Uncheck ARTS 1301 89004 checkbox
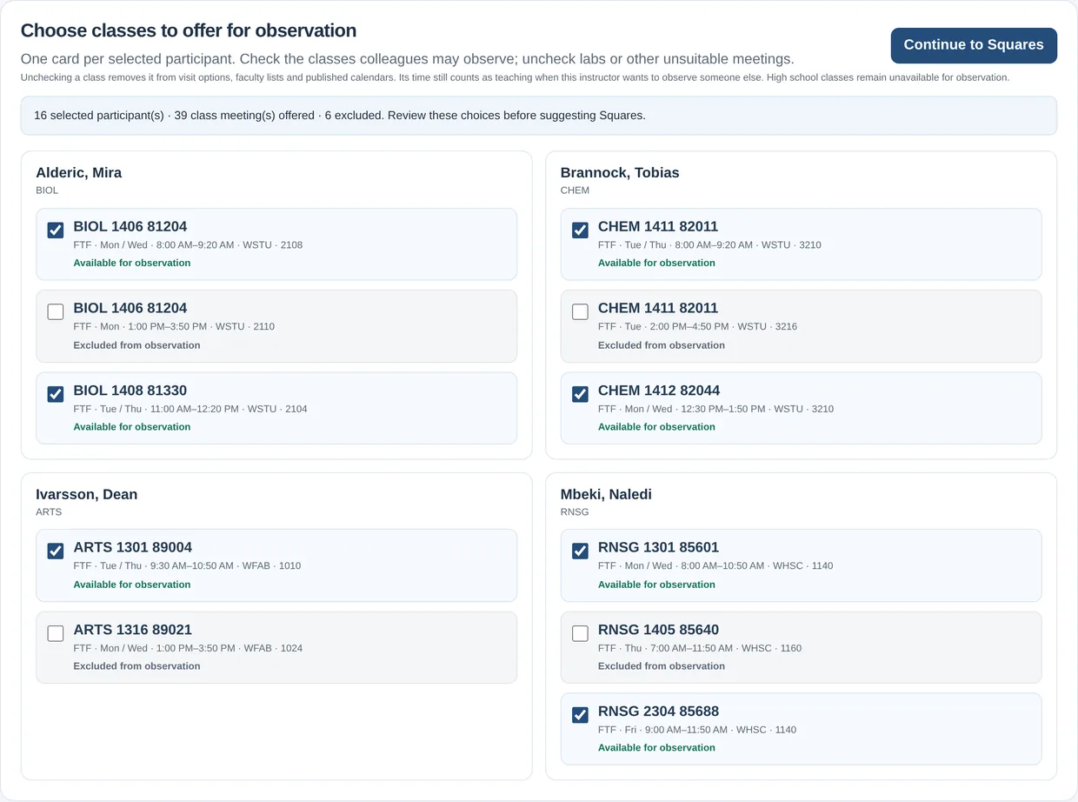Image resolution: width=1078 pixels, height=802 pixels. (x=56, y=551)
